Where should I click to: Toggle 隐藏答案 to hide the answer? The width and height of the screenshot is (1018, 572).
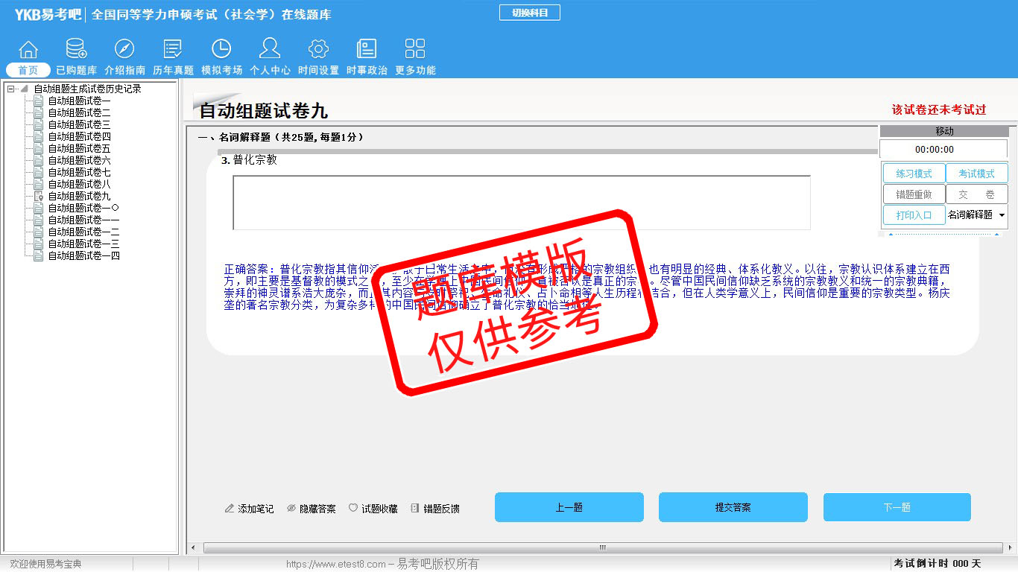tap(312, 509)
